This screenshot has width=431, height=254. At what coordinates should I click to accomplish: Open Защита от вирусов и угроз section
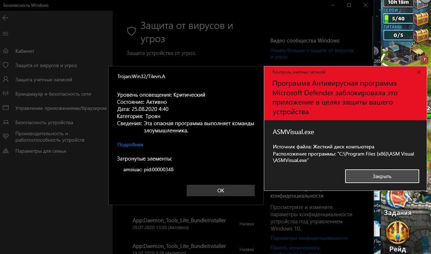click(46, 65)
